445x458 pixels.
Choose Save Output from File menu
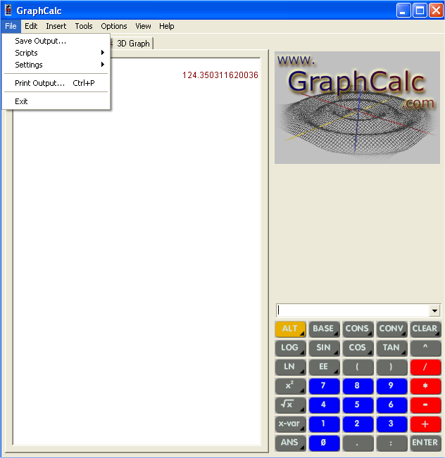56,41
